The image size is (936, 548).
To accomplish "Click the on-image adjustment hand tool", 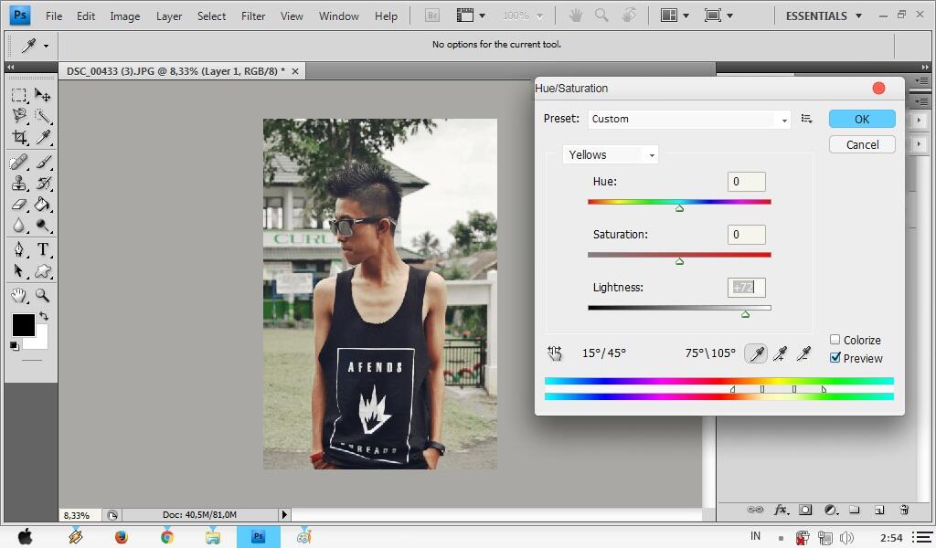I will [x=555, y=353].
